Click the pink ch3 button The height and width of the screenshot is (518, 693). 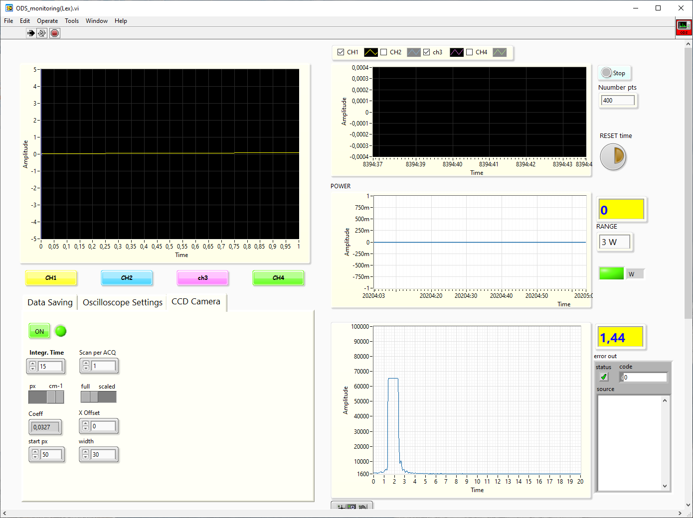(x=202, y=278)
